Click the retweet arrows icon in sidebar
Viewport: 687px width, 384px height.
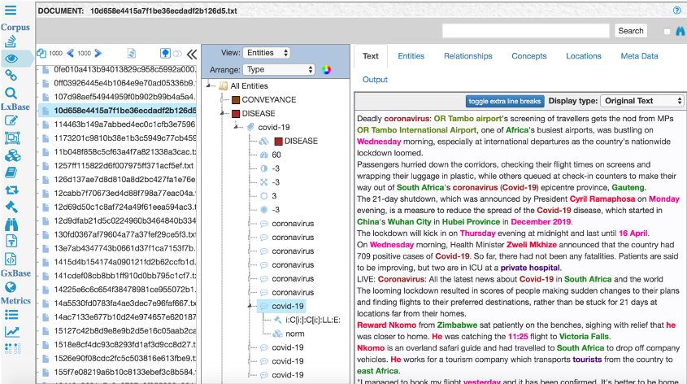11,190
